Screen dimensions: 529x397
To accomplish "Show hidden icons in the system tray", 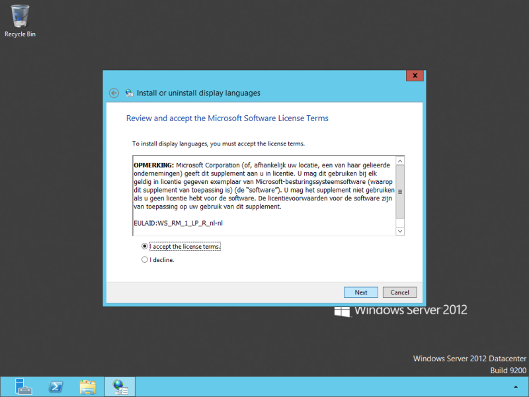I will 516,387.
